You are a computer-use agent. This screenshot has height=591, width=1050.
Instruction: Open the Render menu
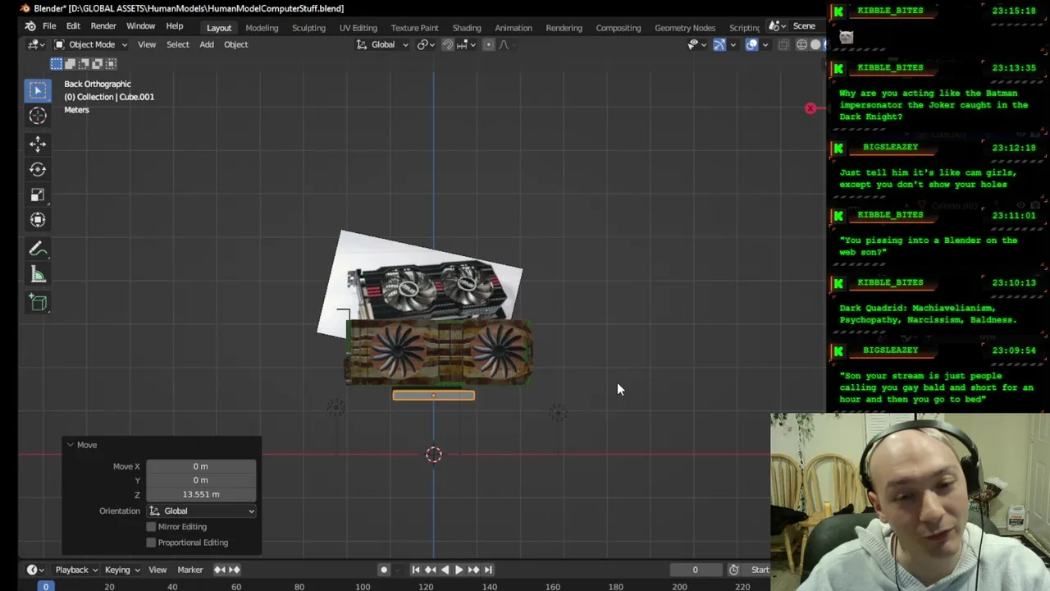point(103,26)
